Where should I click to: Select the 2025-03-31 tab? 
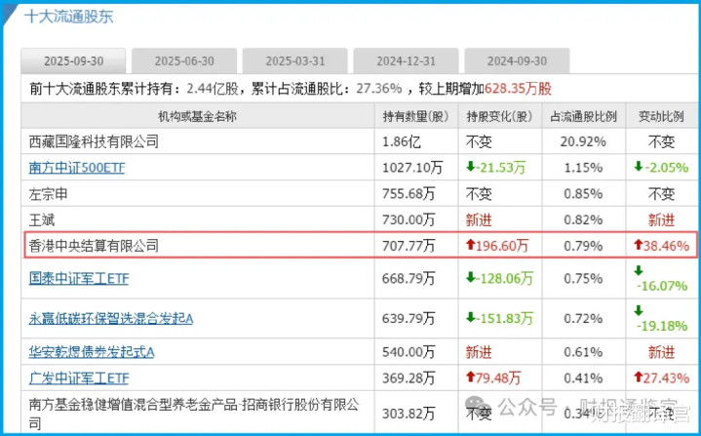pos(295,60)
